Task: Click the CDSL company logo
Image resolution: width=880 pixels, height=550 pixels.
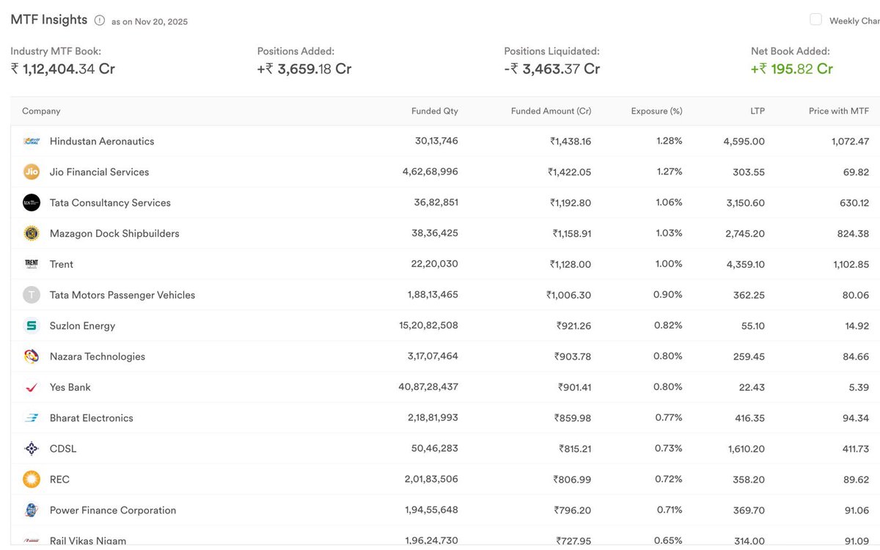Action: [x=32, y=449]
